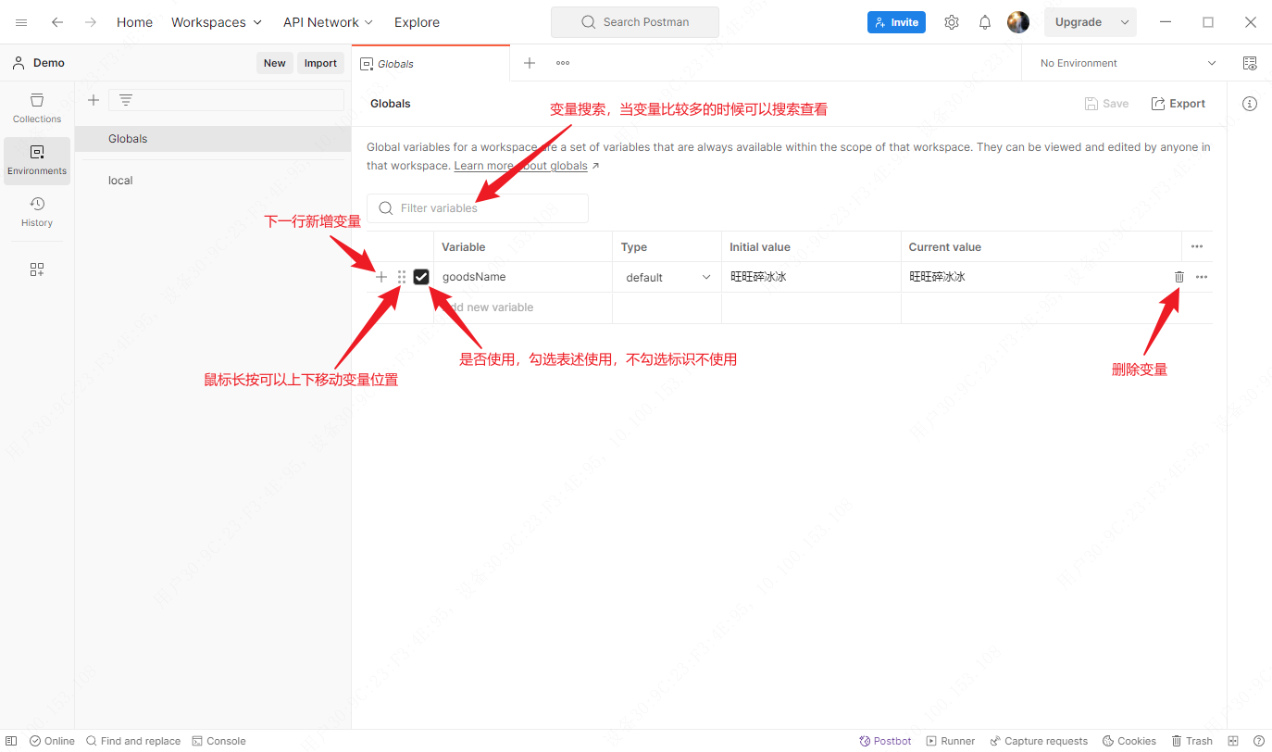Click the Online status indicator

tap(52, 741)
